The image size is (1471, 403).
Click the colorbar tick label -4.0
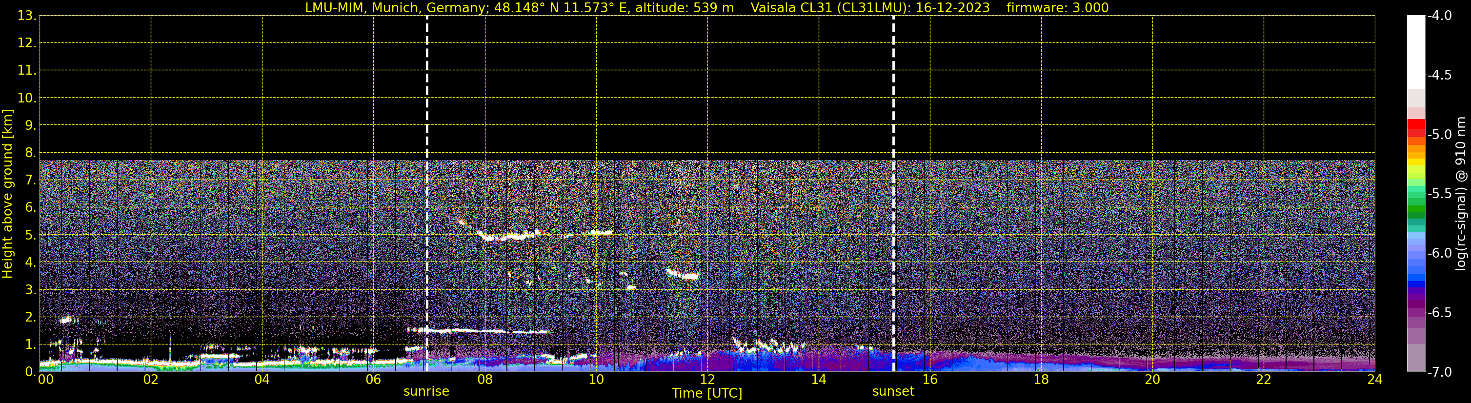coord(1439,16)
